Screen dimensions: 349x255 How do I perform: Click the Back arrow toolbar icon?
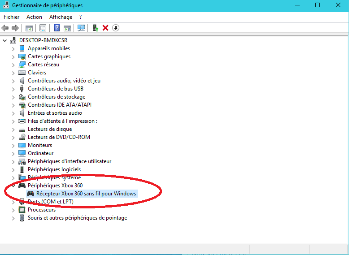coord(5,28)
